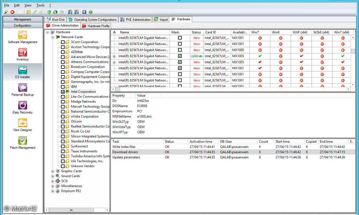Expand the Sound Cards tree node
The width and height of the screenshot is (359, 215).
(x=53, y=176)
